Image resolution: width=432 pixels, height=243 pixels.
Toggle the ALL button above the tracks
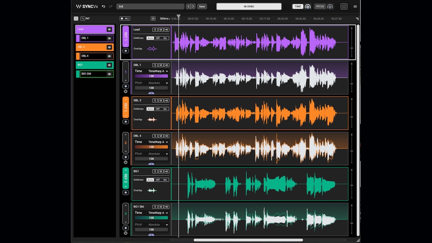(125, 18)
